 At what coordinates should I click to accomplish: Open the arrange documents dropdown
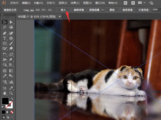click(x=142, y=3)
